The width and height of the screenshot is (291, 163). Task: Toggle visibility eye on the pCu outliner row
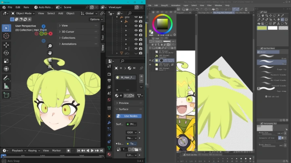pos(136,53)
